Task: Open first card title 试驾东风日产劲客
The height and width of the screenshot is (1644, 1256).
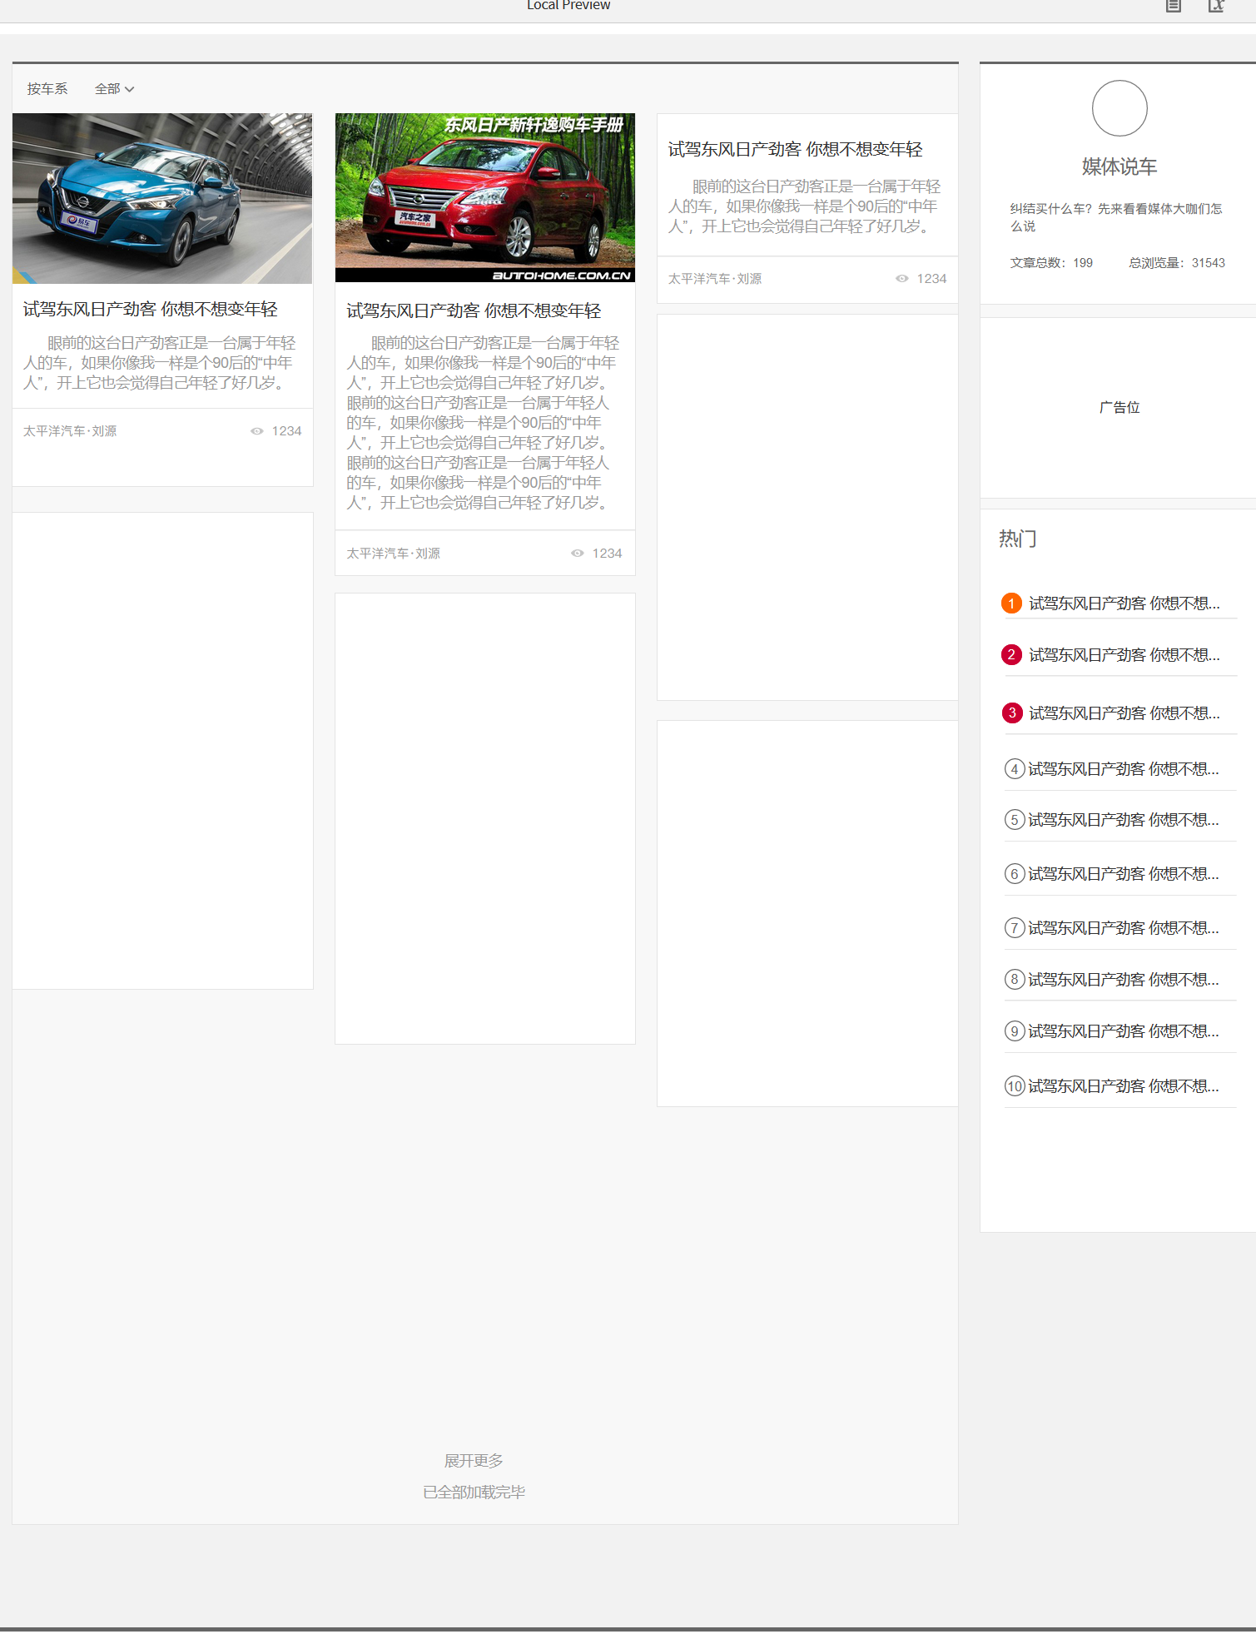Action: (x=151, y=310)
